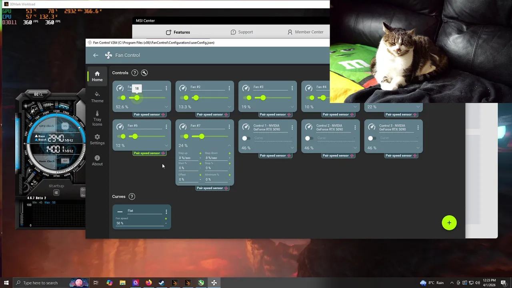The width and height of the screenshot is (512, 288).
Task: Click Pair speed sensor under Fan #3
Action: click(275, 114)
